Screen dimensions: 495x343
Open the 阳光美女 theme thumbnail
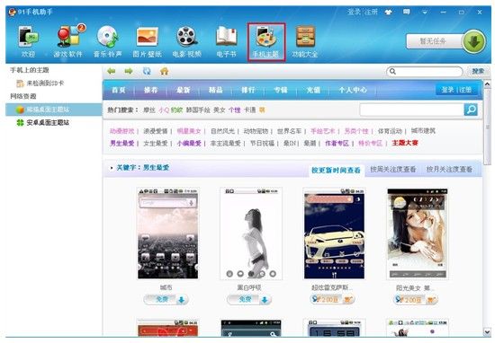(417, 233)
